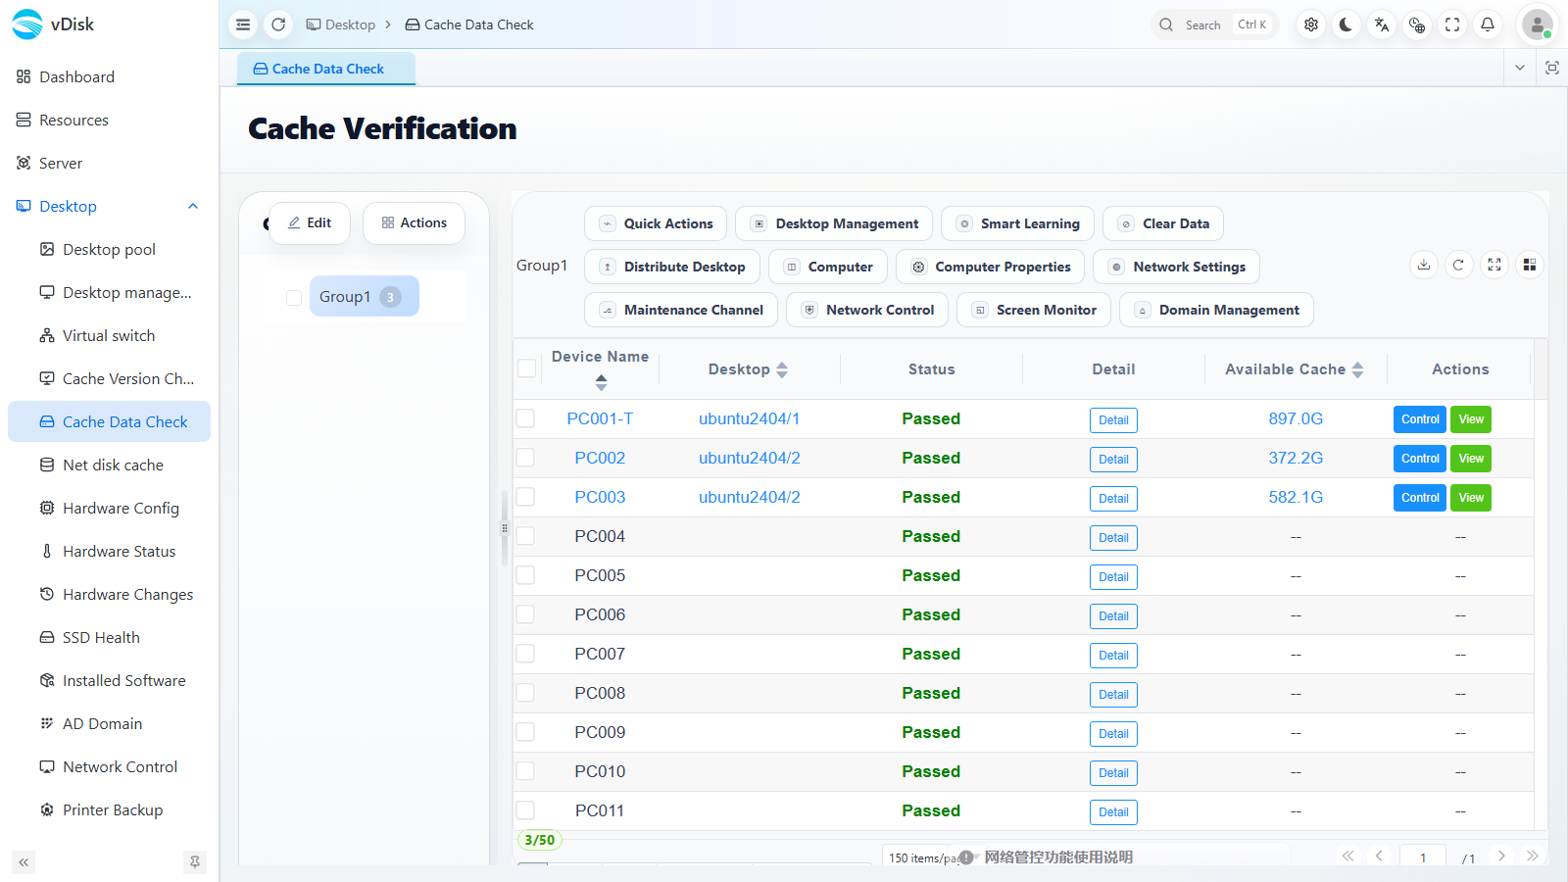Expand the tab list dropdown chevron
Viewport: 1568px width, 882px height.
coord(1520,68)
